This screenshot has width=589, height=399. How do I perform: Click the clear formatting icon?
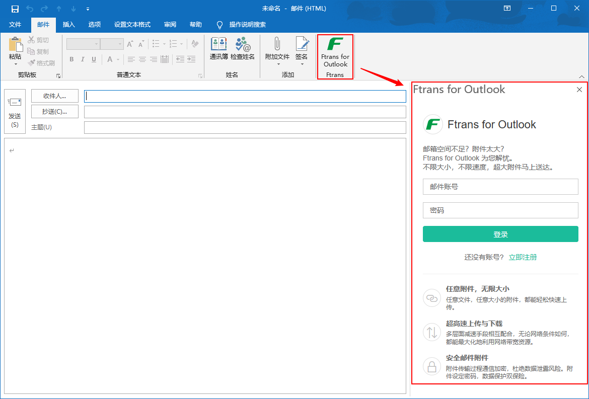(195, 44)
